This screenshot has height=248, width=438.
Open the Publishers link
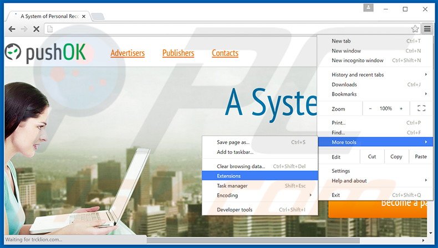click(x=178, y=53)
